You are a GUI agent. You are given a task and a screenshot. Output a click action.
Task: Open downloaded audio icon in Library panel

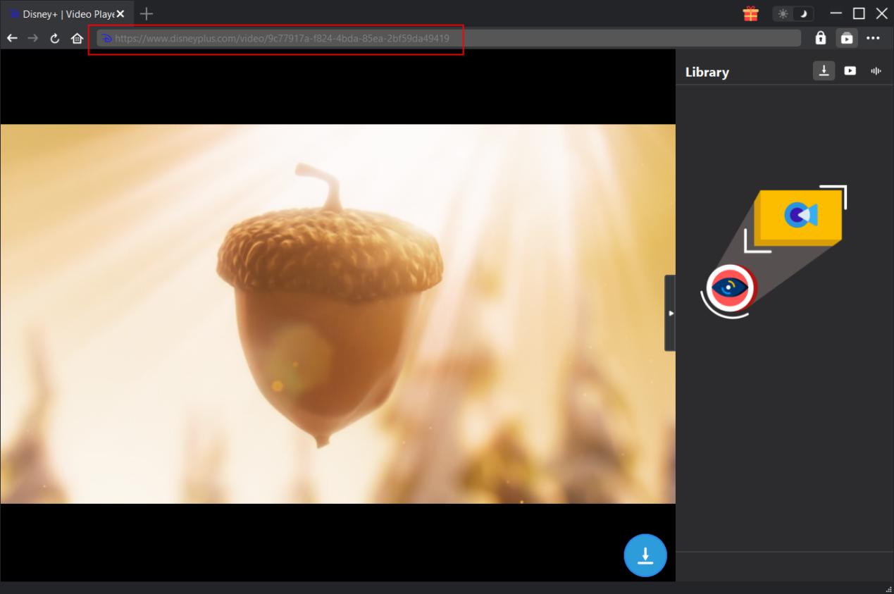pyautogui.click(x=875, y=70)
